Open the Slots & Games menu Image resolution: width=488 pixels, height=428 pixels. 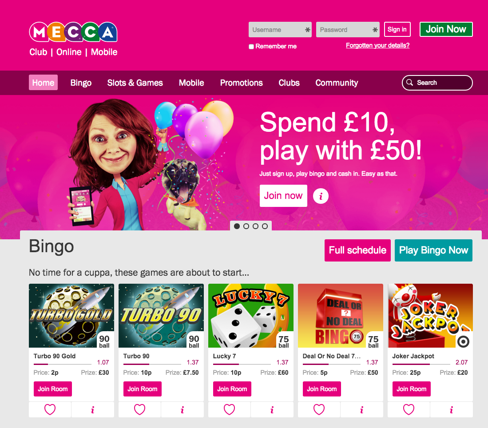pyautogui.click(x=135, y=83)
